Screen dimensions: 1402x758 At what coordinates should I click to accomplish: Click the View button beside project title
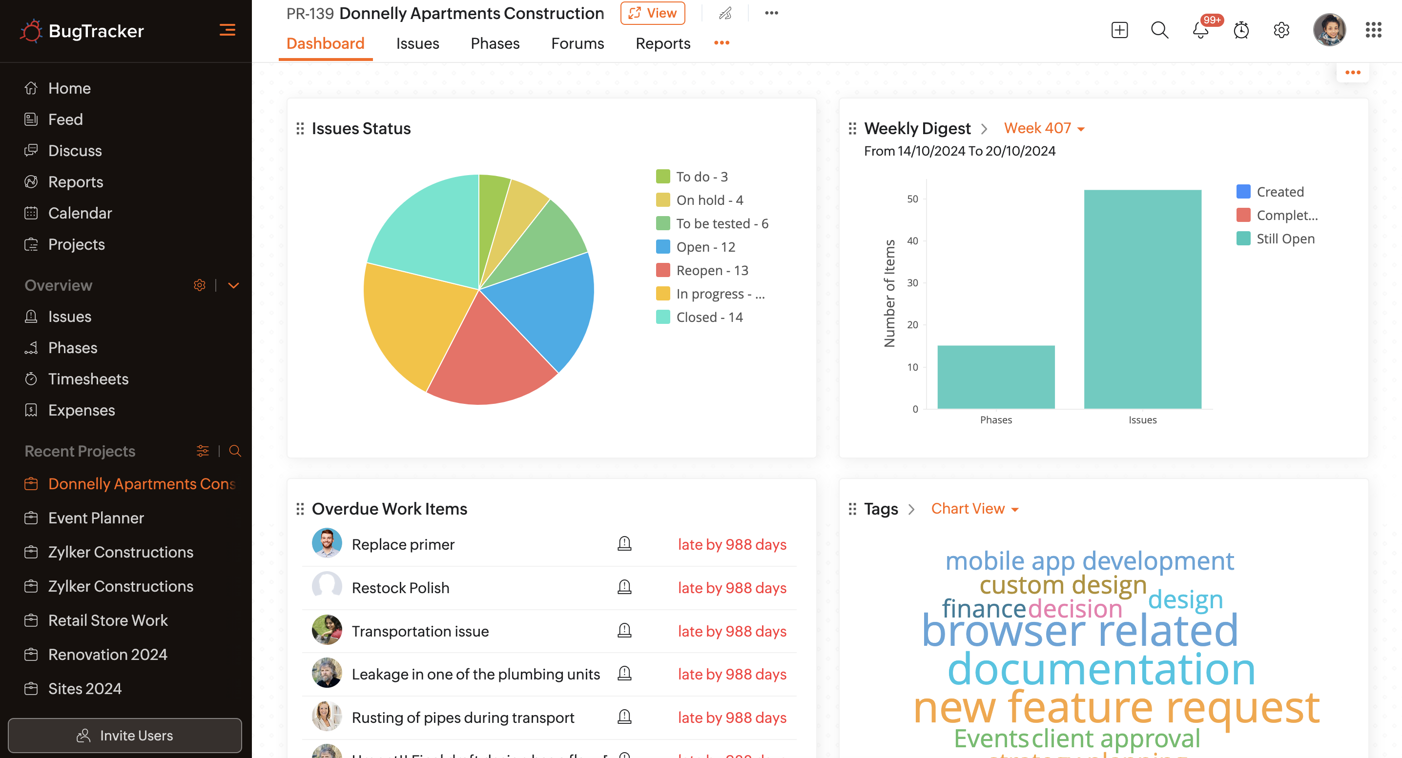tap(652, 13)
